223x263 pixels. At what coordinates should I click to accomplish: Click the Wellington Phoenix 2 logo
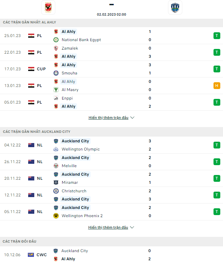[x=56, y=216]
